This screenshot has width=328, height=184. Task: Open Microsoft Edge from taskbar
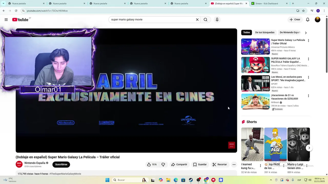(176, 180)
